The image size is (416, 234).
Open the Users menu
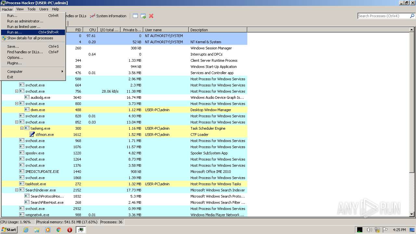[44, 9]
